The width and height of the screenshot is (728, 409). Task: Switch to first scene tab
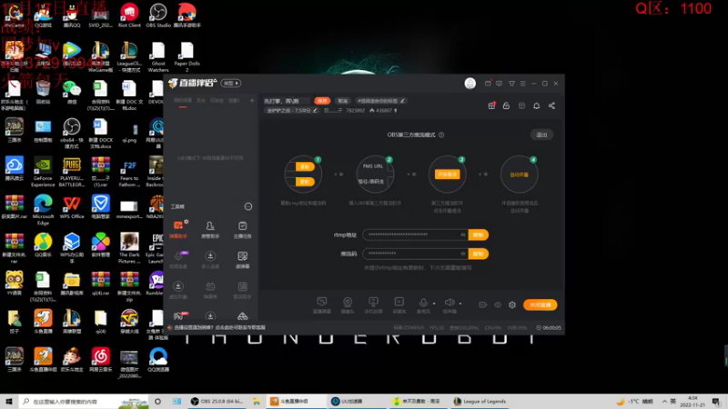(183, 101)
